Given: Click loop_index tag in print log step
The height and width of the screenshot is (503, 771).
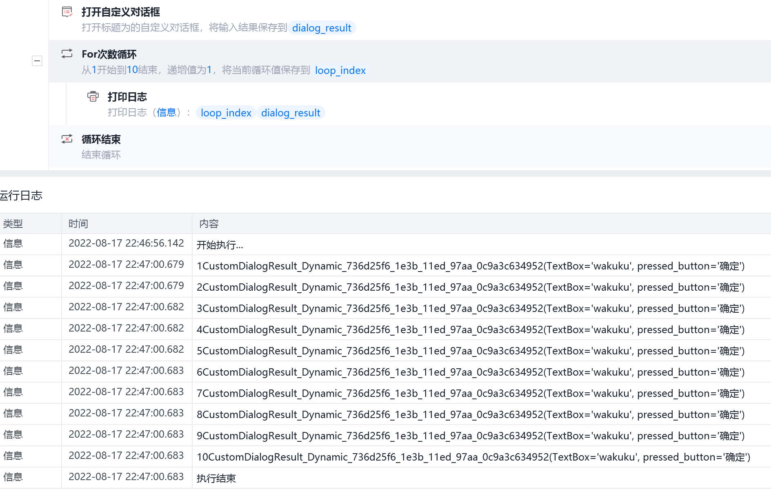Looking at the screenshot, I should (x=226, y=113).
